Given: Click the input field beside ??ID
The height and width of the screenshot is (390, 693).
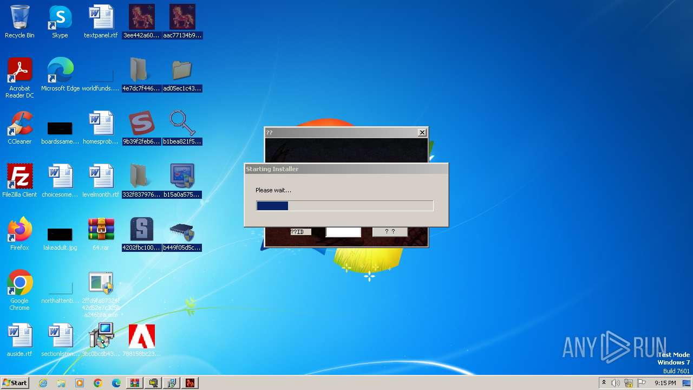Looking at the screenshot, I should click(x=343, y=232).
